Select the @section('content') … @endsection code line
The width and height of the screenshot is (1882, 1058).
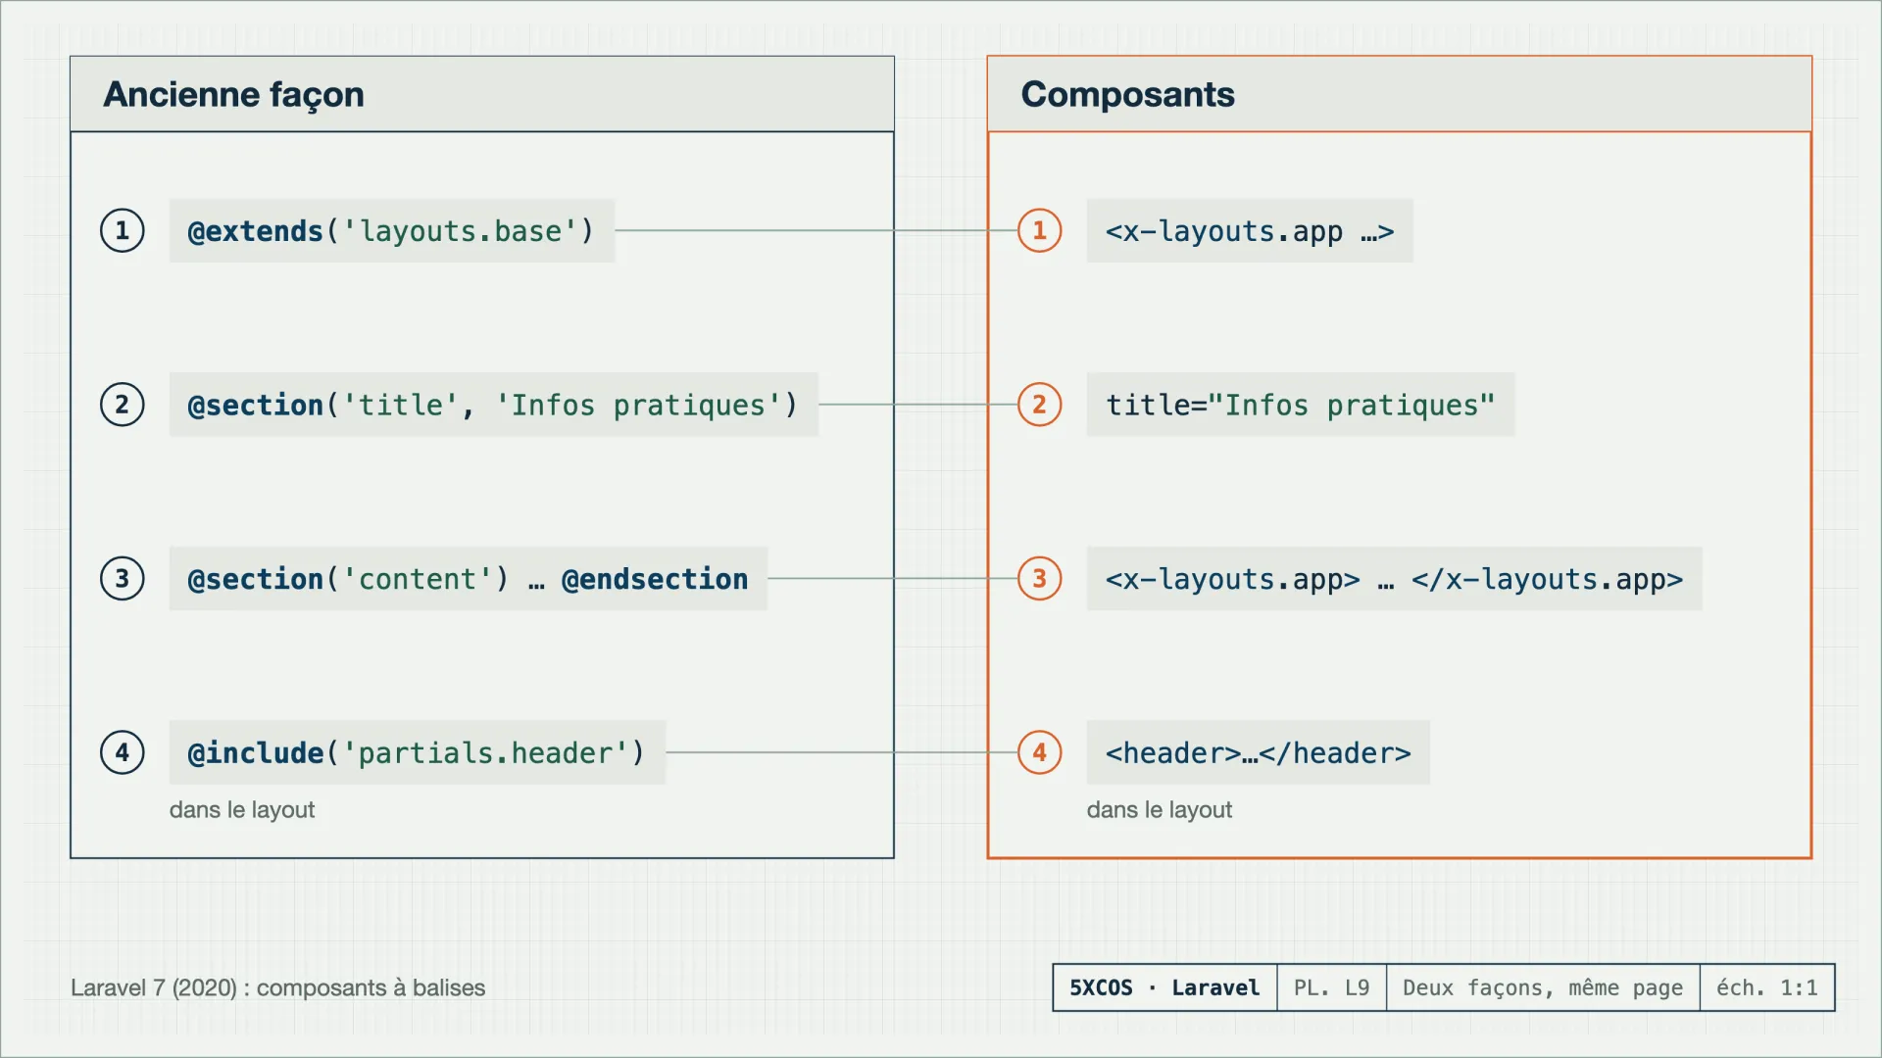tap(469, 579)
